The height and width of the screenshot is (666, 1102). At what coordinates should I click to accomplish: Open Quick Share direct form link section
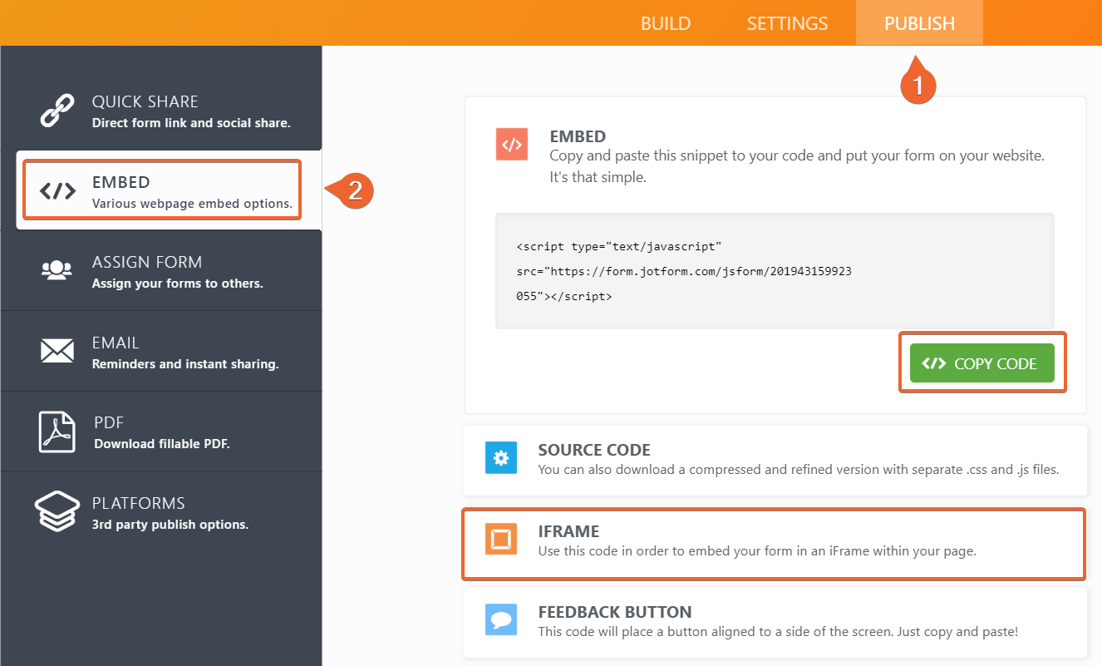[190, 111]
